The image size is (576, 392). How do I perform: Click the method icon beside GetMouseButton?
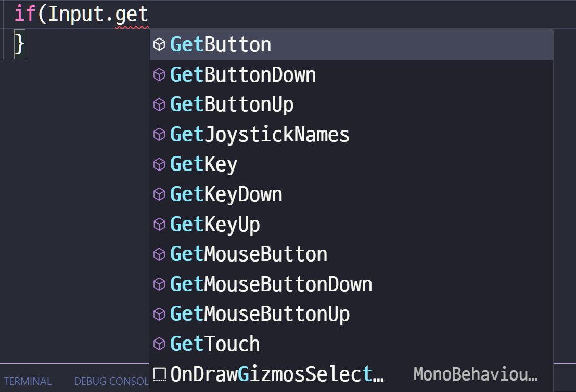coord(159,254)
